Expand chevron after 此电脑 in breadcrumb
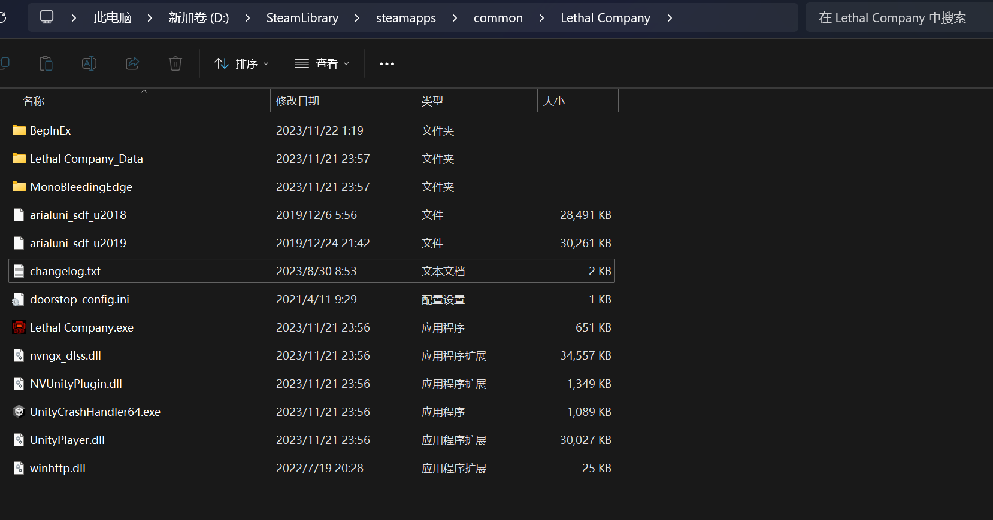This screenshot has width=993, height=520. click(x=150, y=18)
